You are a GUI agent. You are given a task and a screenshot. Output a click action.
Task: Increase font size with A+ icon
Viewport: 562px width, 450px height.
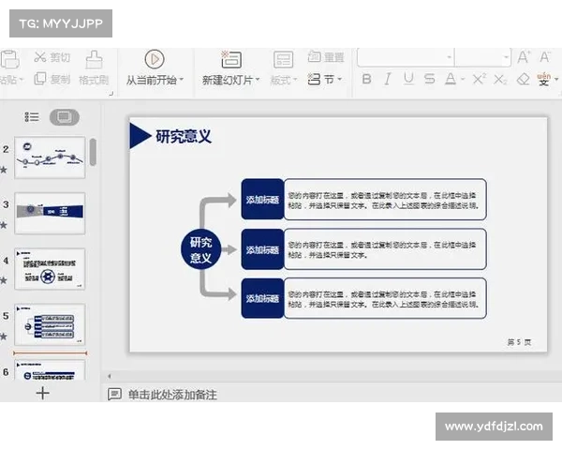[524, 57]
